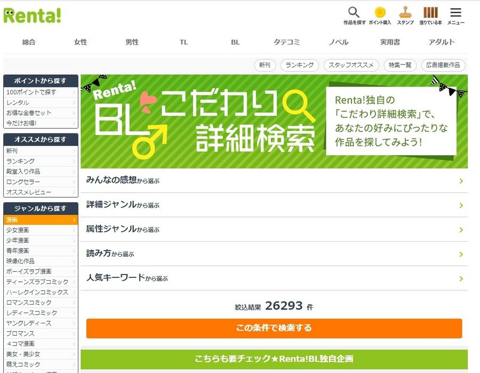Expand 人気キーワードから選ぶ section
The image size is (480, 373).
point(274,279)
